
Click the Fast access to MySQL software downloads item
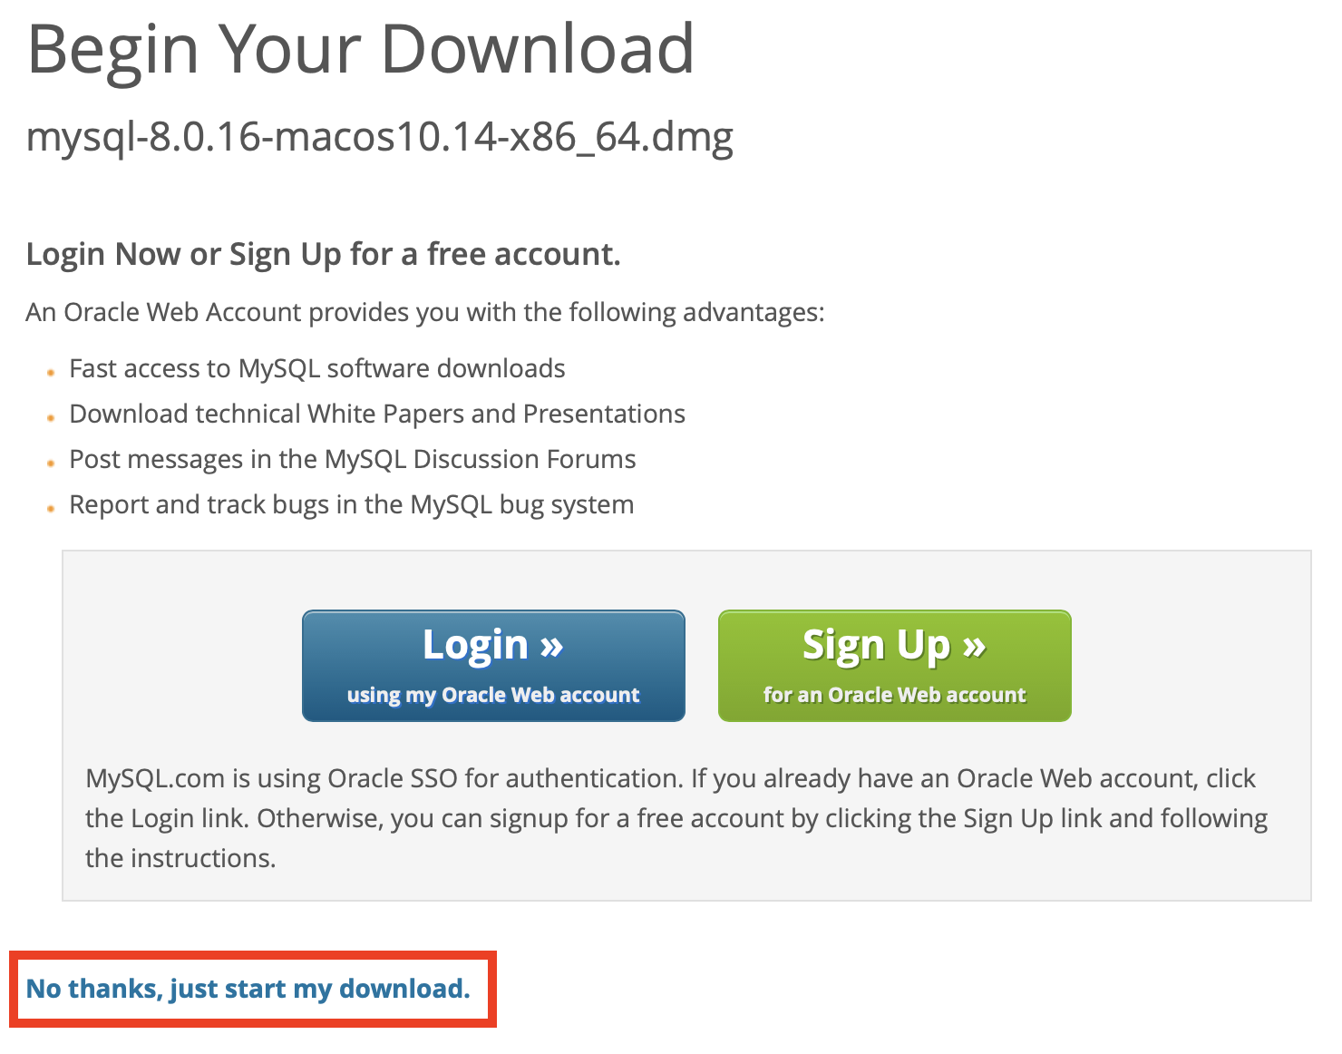(317, 369)
